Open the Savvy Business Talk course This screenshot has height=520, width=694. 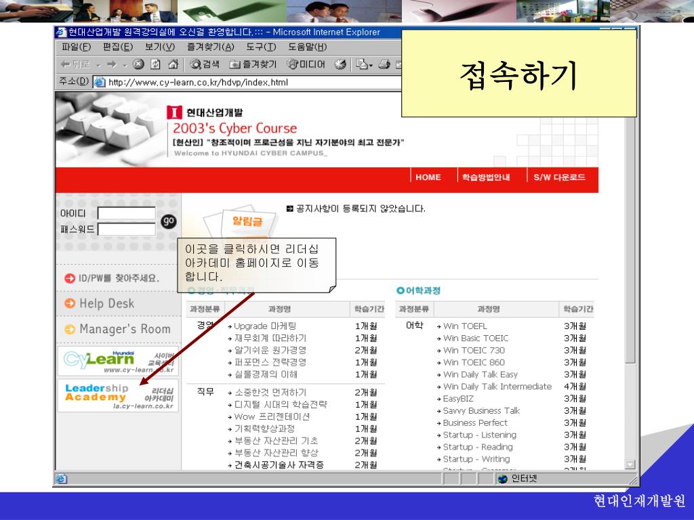click(481, 411)
